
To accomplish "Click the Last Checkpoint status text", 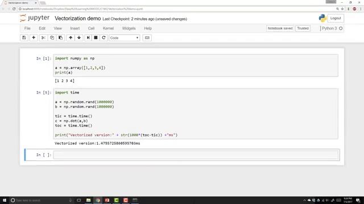I will coord(144,19).
